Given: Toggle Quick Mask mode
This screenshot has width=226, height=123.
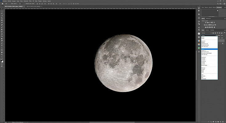Looking at the screenshot, I should coord(2,64).
